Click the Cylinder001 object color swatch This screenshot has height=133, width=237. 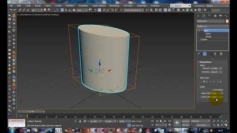[x=227, y=21]
